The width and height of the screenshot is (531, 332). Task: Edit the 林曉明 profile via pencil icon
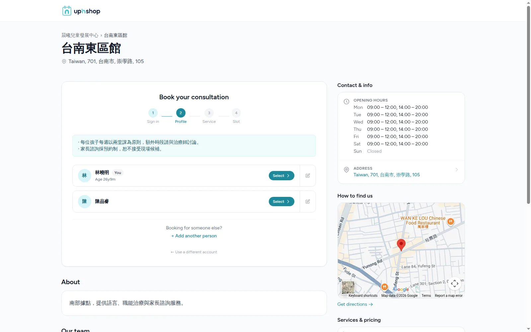click(308, 176)
